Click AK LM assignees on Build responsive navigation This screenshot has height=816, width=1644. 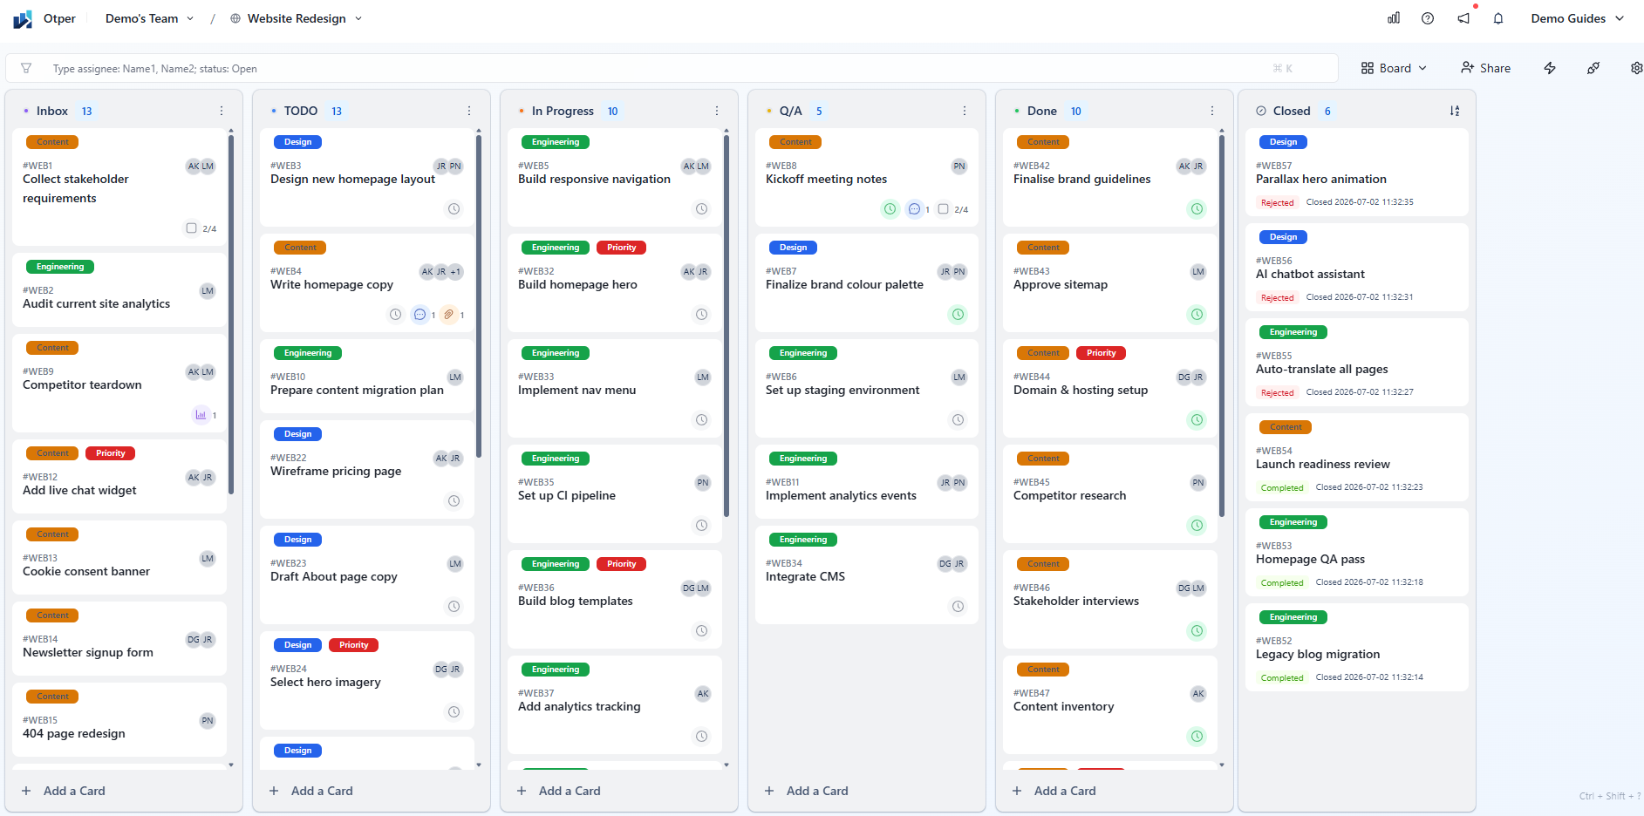point(696,166)
